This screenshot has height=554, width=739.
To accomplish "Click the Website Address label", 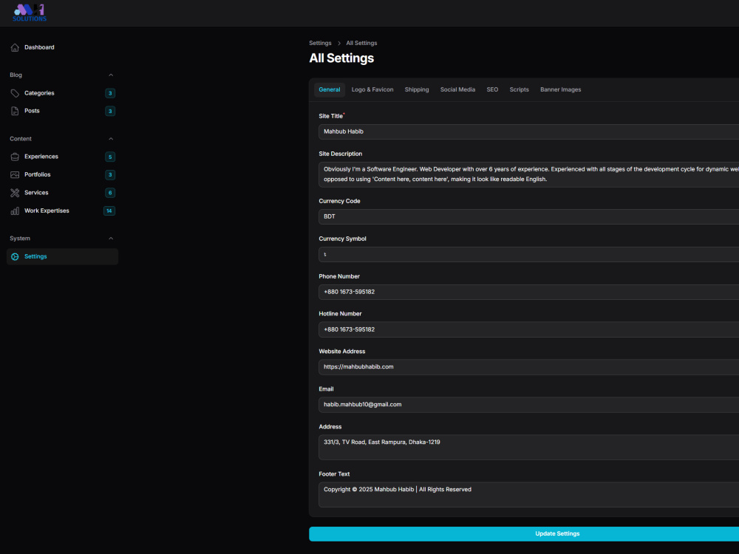I will click(342, 352).
